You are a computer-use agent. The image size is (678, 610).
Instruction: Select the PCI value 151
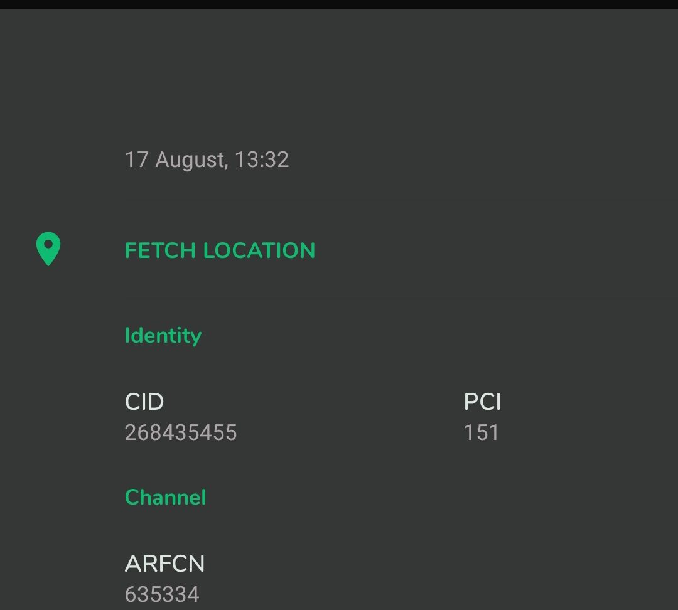482,432
